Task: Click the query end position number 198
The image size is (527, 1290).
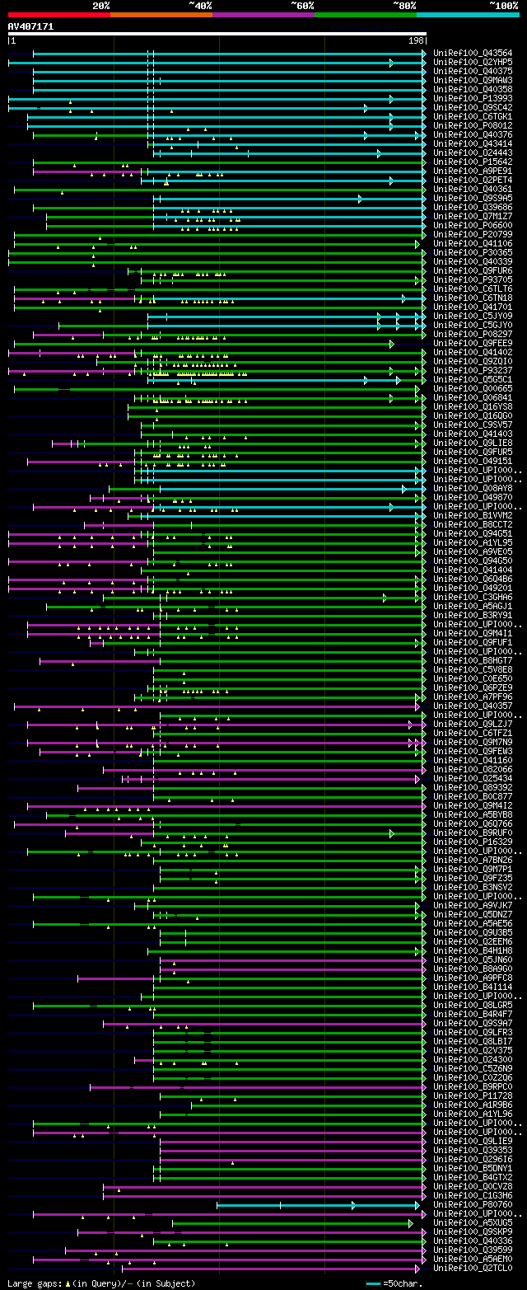Action: coord(416,40)
